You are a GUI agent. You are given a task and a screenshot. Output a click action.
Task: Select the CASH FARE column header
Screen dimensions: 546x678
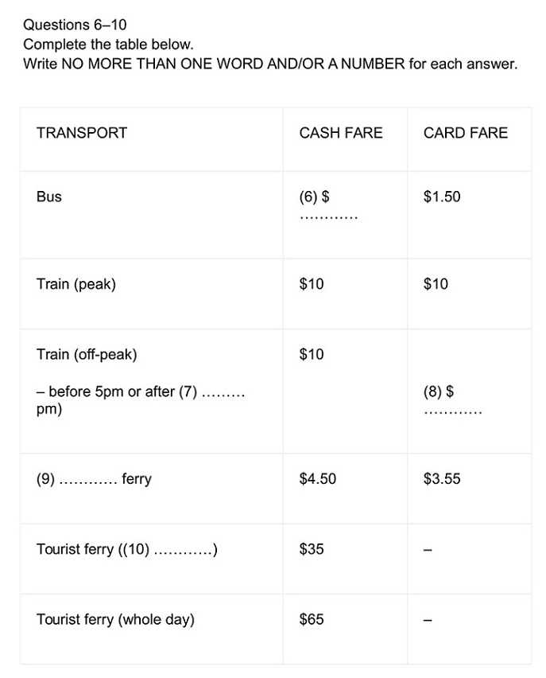[341, 133]
